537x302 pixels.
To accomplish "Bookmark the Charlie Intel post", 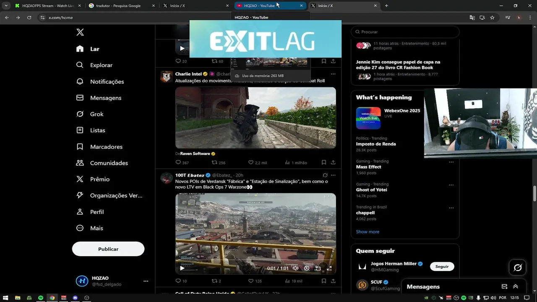I will [324, 162].
